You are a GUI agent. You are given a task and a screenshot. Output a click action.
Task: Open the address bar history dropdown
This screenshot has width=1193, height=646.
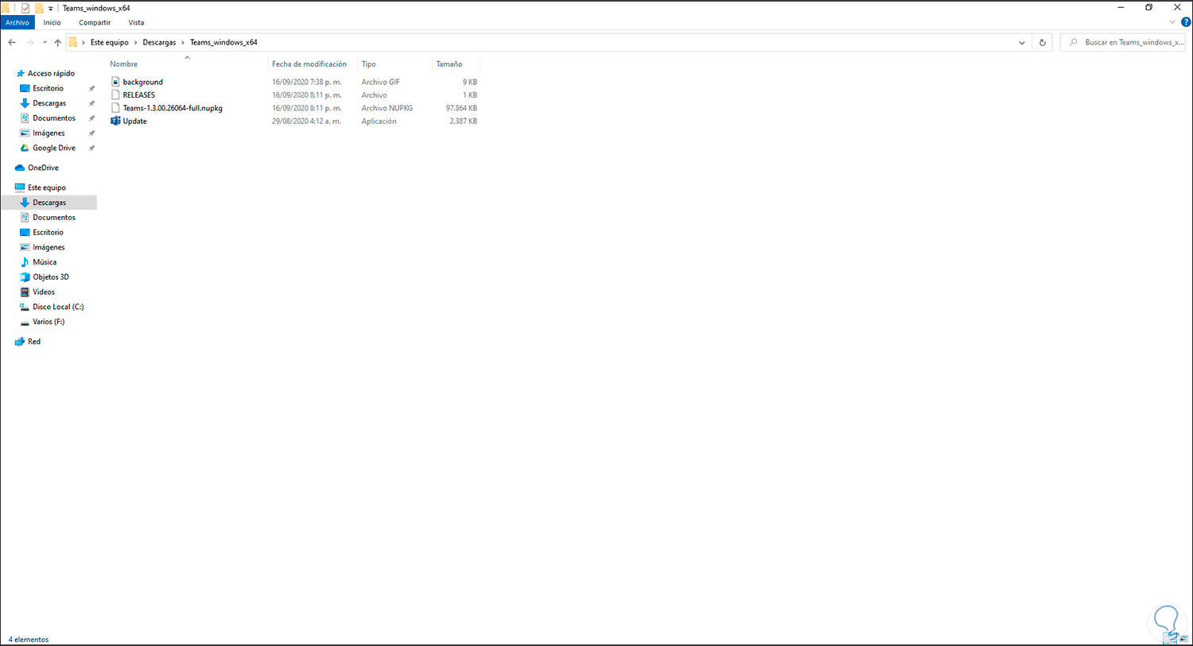click(x=1022, y=42)
